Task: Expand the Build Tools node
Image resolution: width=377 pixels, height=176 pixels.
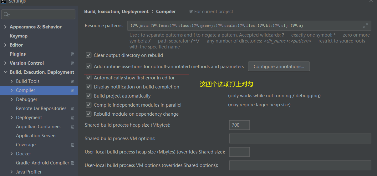Action: (12, 81)
